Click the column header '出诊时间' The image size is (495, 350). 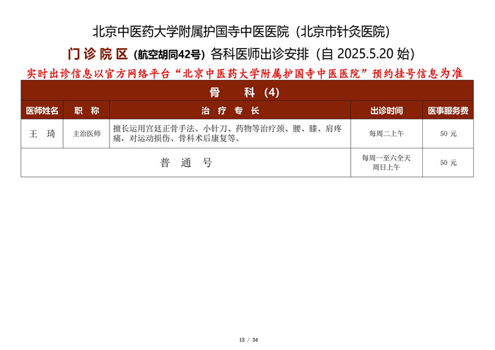coord(386,111)
